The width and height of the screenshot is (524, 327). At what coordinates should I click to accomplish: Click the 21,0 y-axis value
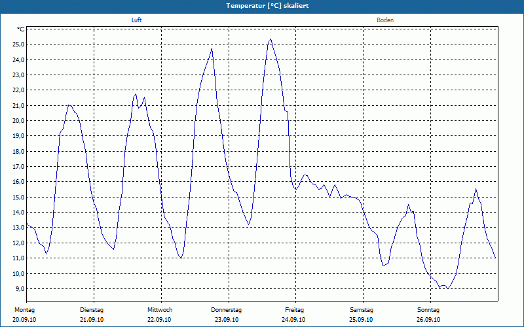18,105
